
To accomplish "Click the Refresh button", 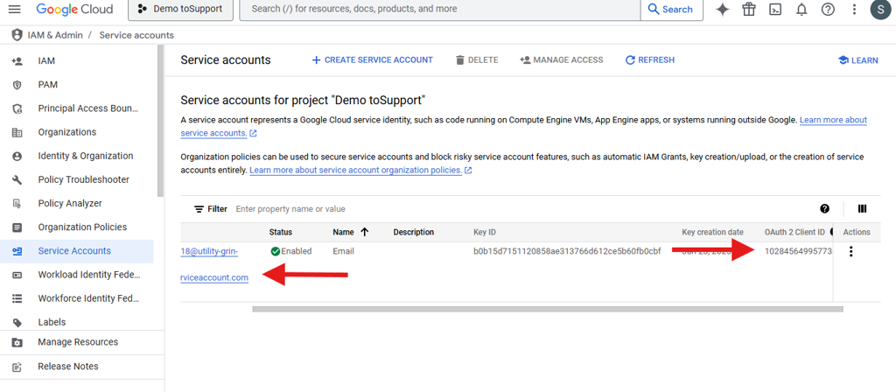I will (649, 60).
